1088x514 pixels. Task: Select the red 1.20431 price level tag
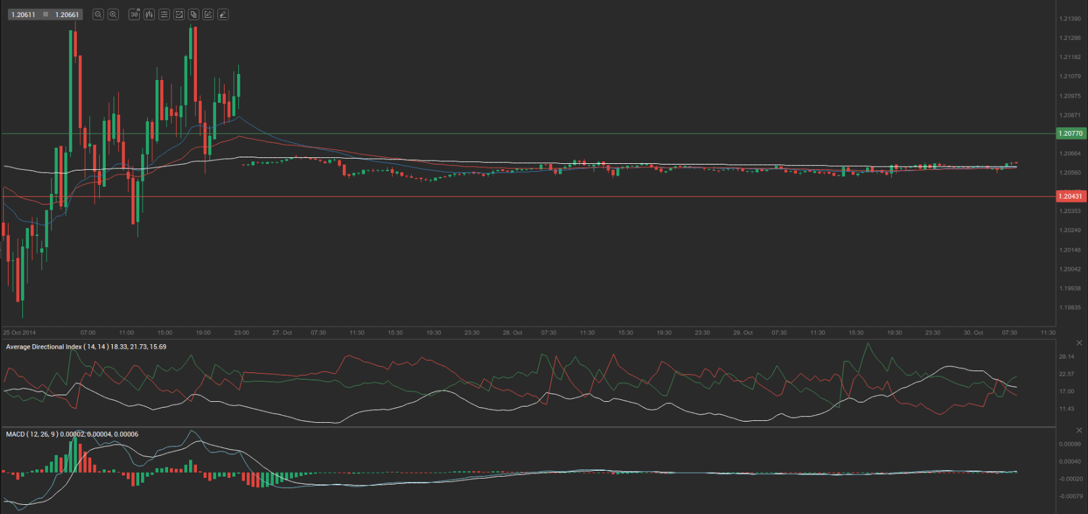click(1071, 197)
